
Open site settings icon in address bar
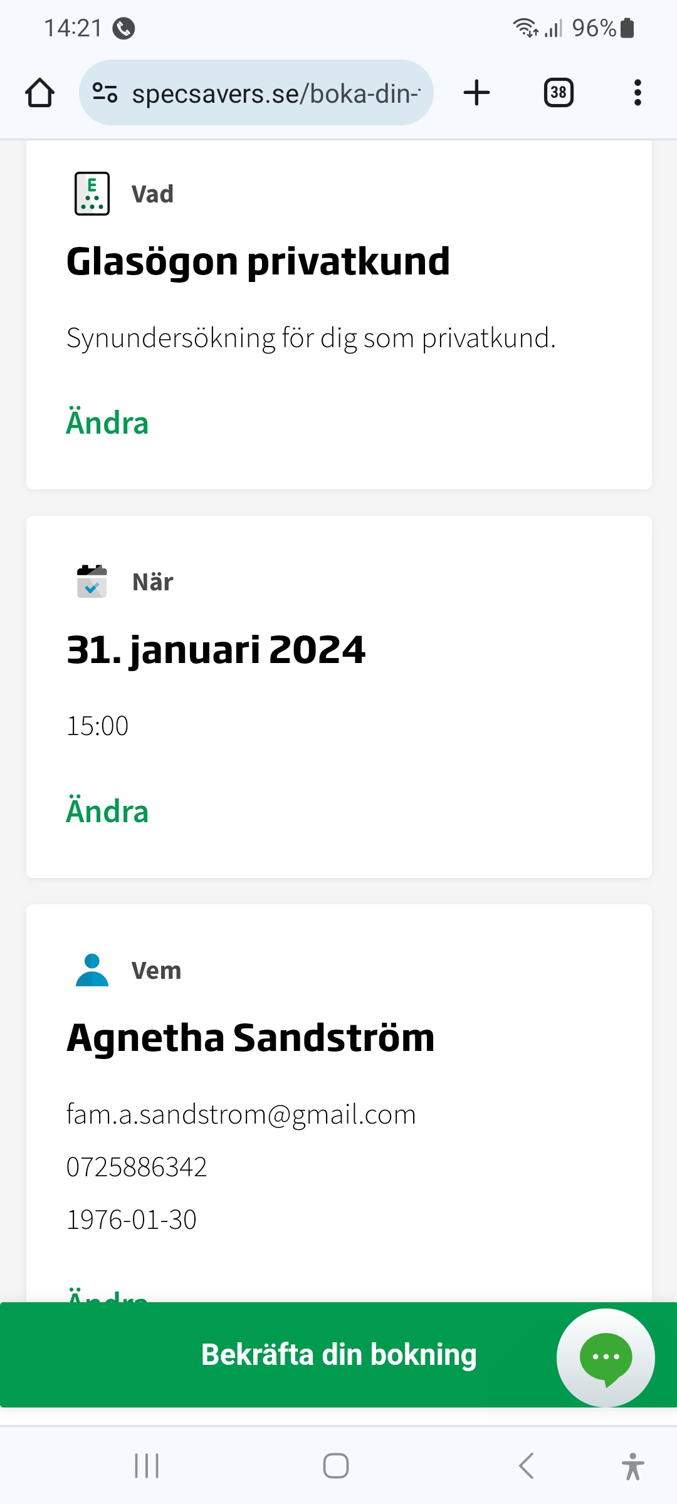[x=105, y=93]
